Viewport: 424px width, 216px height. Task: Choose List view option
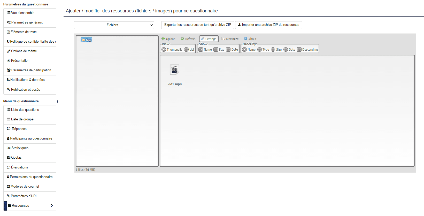186,50
